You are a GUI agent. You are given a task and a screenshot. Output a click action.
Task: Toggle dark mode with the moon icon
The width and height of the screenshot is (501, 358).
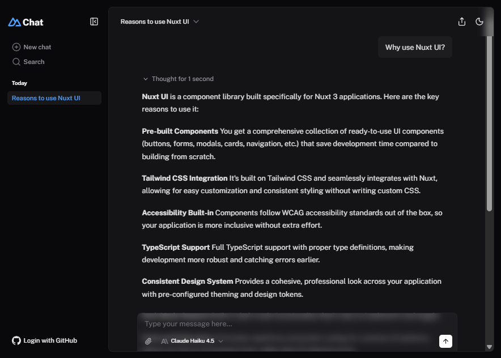pos(479,22)
